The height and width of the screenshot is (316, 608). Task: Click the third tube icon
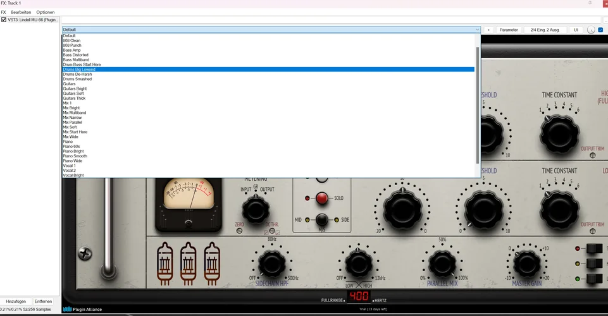click(212, 264)
